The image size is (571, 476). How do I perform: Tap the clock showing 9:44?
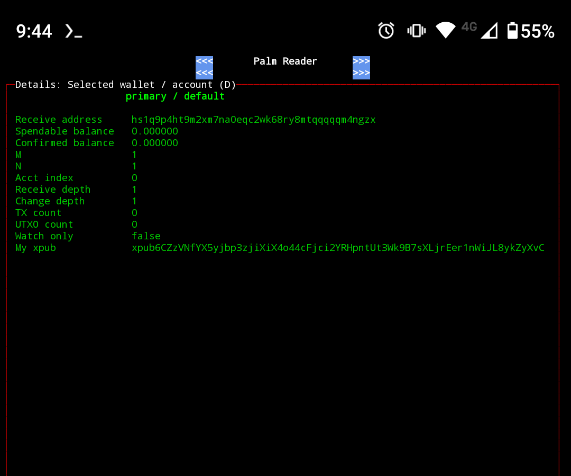[34, 31]
